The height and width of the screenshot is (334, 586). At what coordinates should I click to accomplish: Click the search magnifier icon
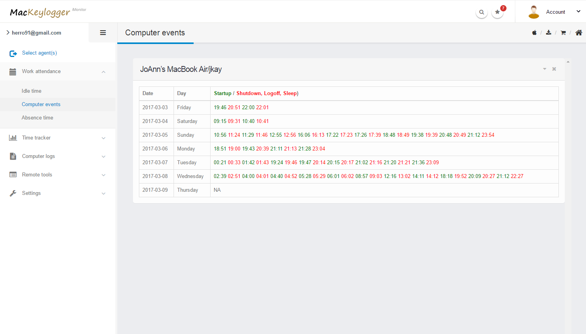pos(481,12)
